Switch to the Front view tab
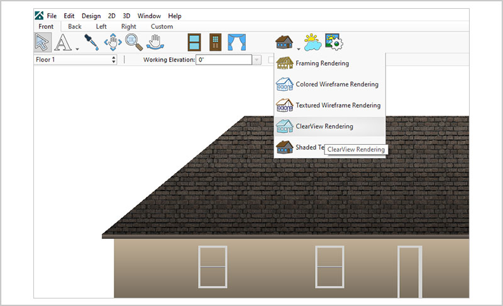Image resolution: width=503 pixels, height=306 pixels. (46, 26)
